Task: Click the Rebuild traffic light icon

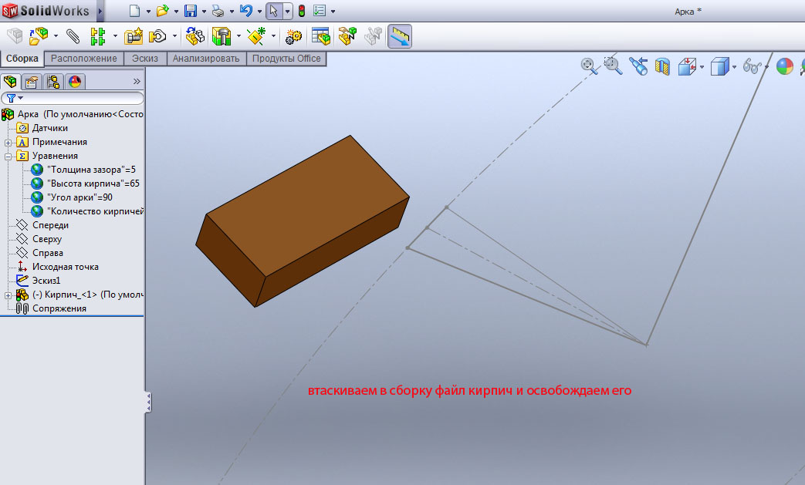Action: point(301,12)
